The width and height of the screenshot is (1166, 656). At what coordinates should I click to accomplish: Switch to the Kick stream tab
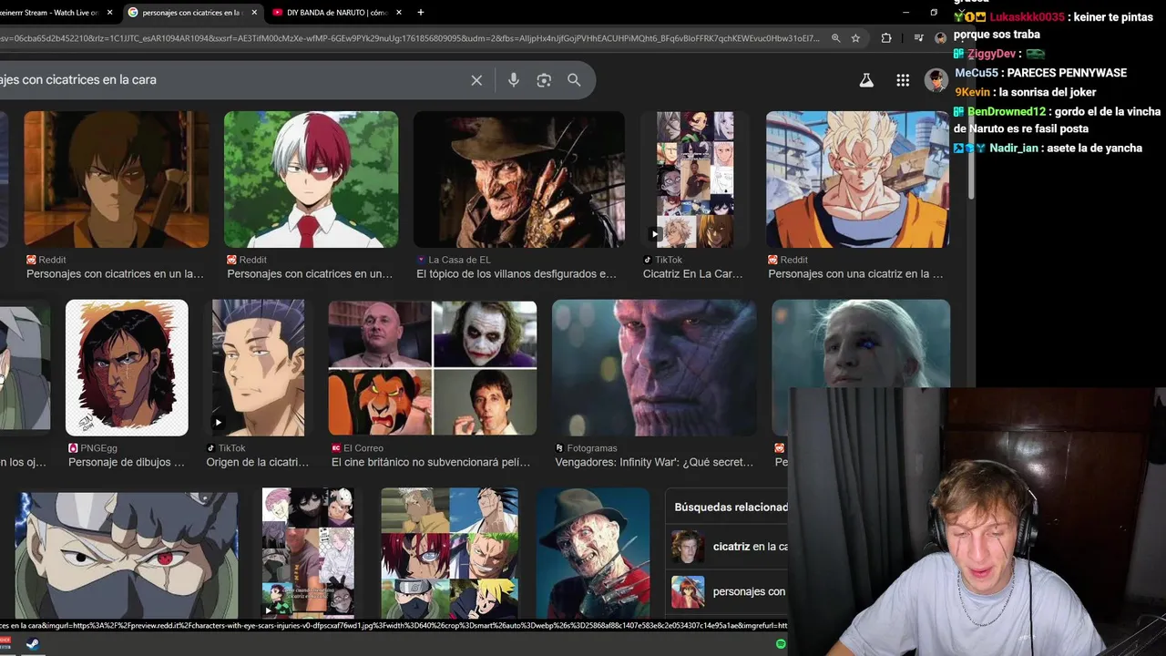click(x=49, y=13)
